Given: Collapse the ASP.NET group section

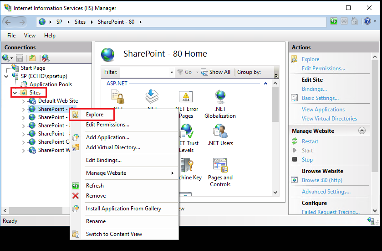Looking at the screenshot, I should coord(265,84).
